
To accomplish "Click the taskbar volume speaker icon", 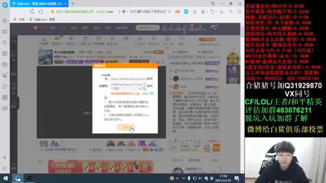I will (200, 178).
